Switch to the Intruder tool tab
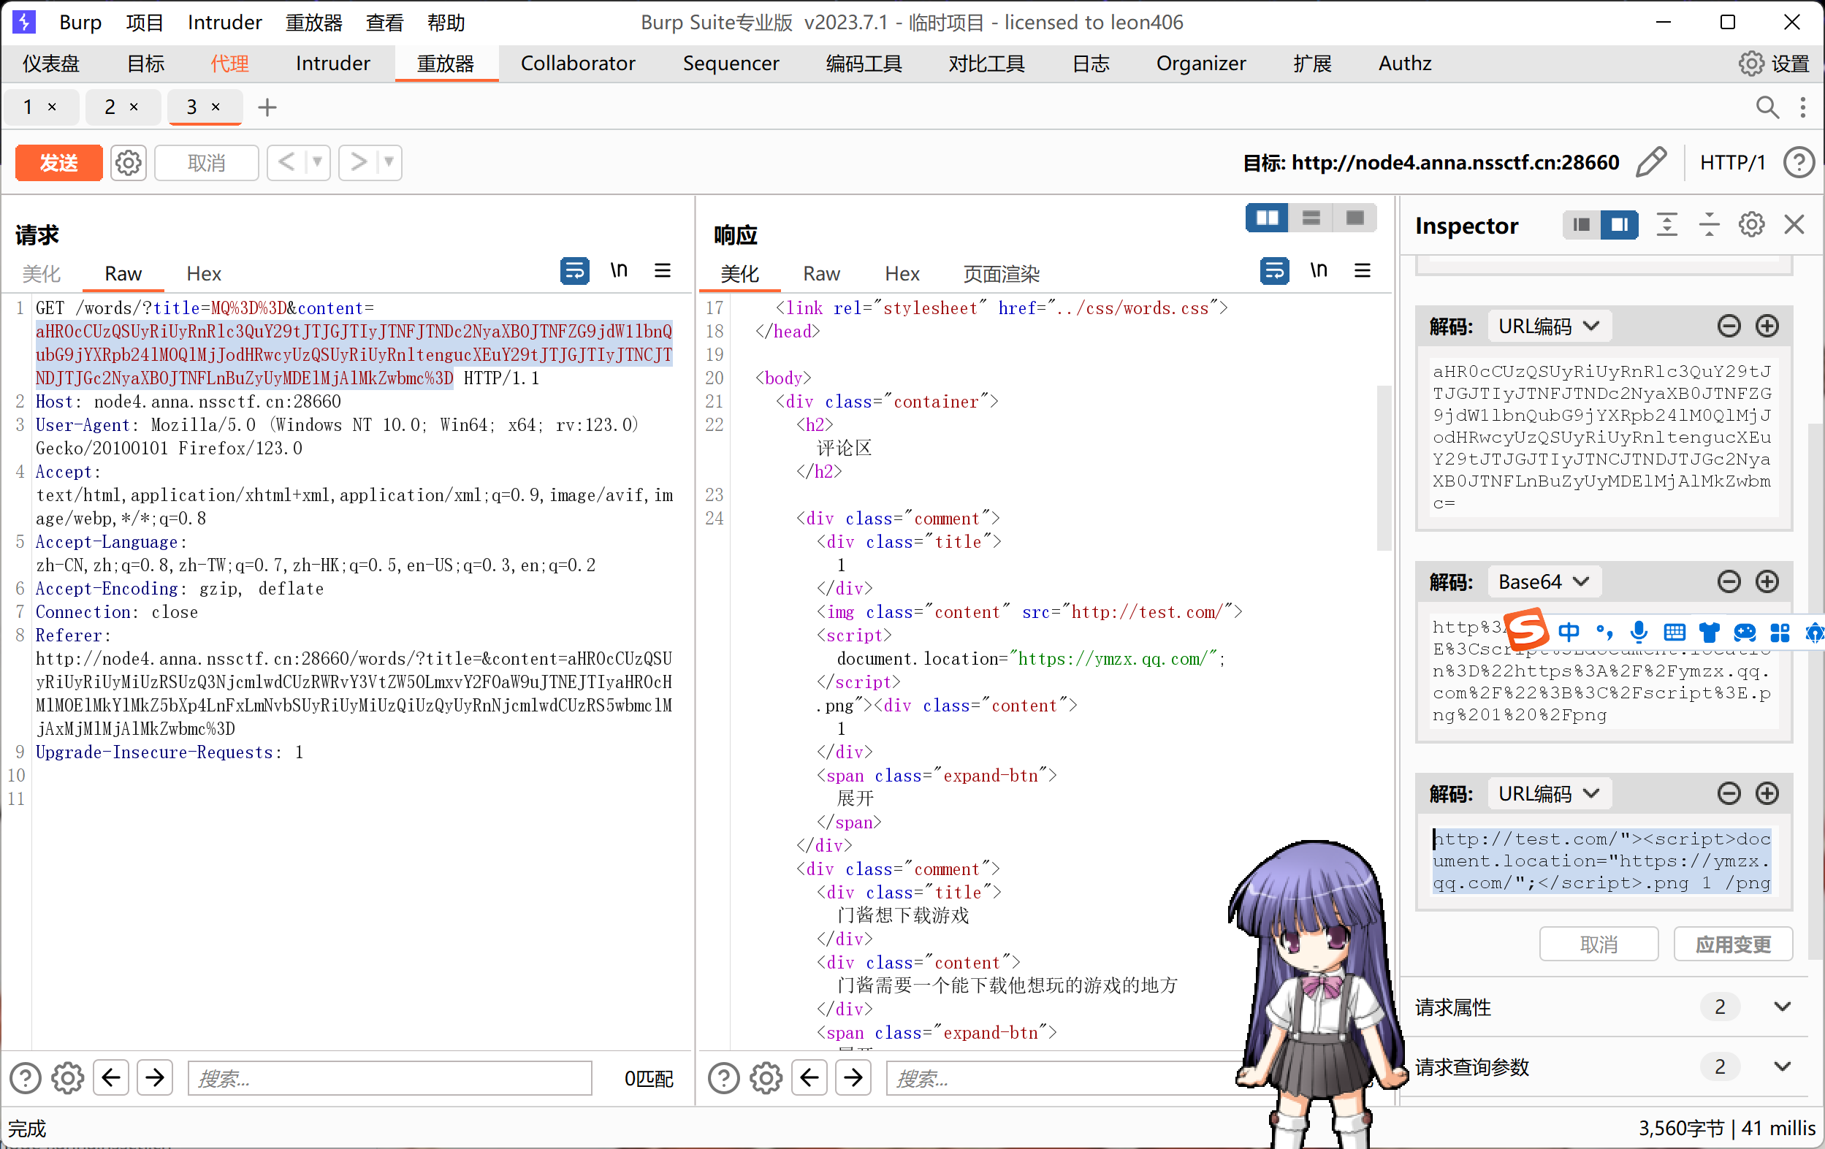This screenshot has height=1149, width=1825. coord(332,64)
